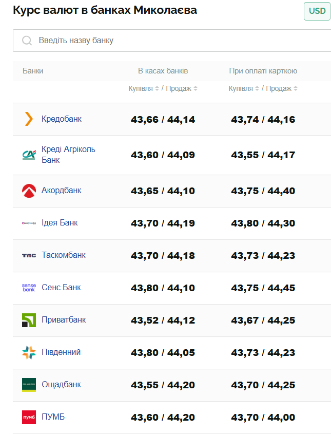Open the Сенс Банк link

point(61,288)
